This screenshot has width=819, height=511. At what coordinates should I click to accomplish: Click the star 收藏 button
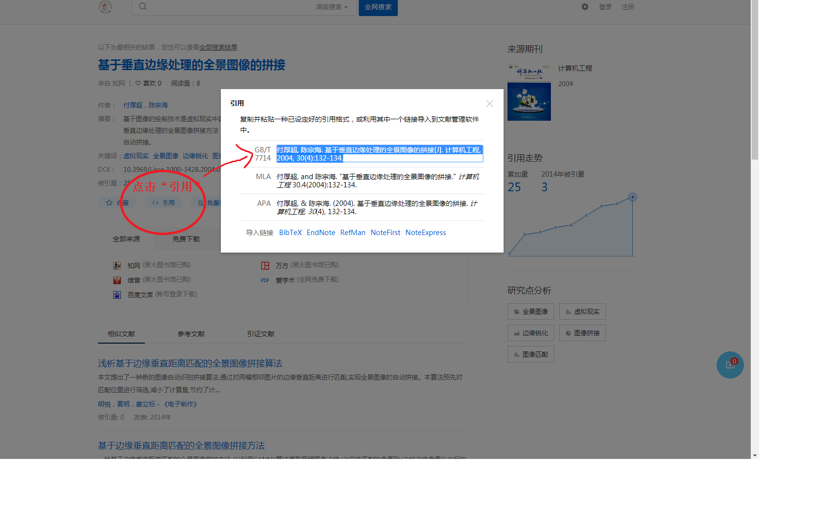click(x=118, y=202)
